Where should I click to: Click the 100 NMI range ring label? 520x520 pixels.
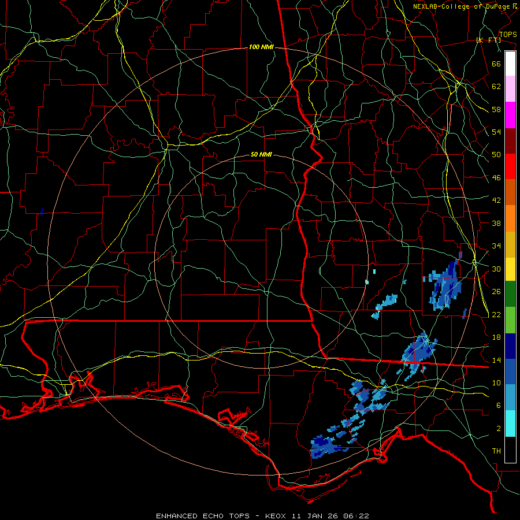(261, 47)
